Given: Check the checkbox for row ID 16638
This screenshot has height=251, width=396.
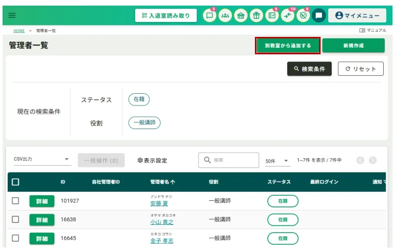Looking at the screenshot, I should tap(15, 219).
